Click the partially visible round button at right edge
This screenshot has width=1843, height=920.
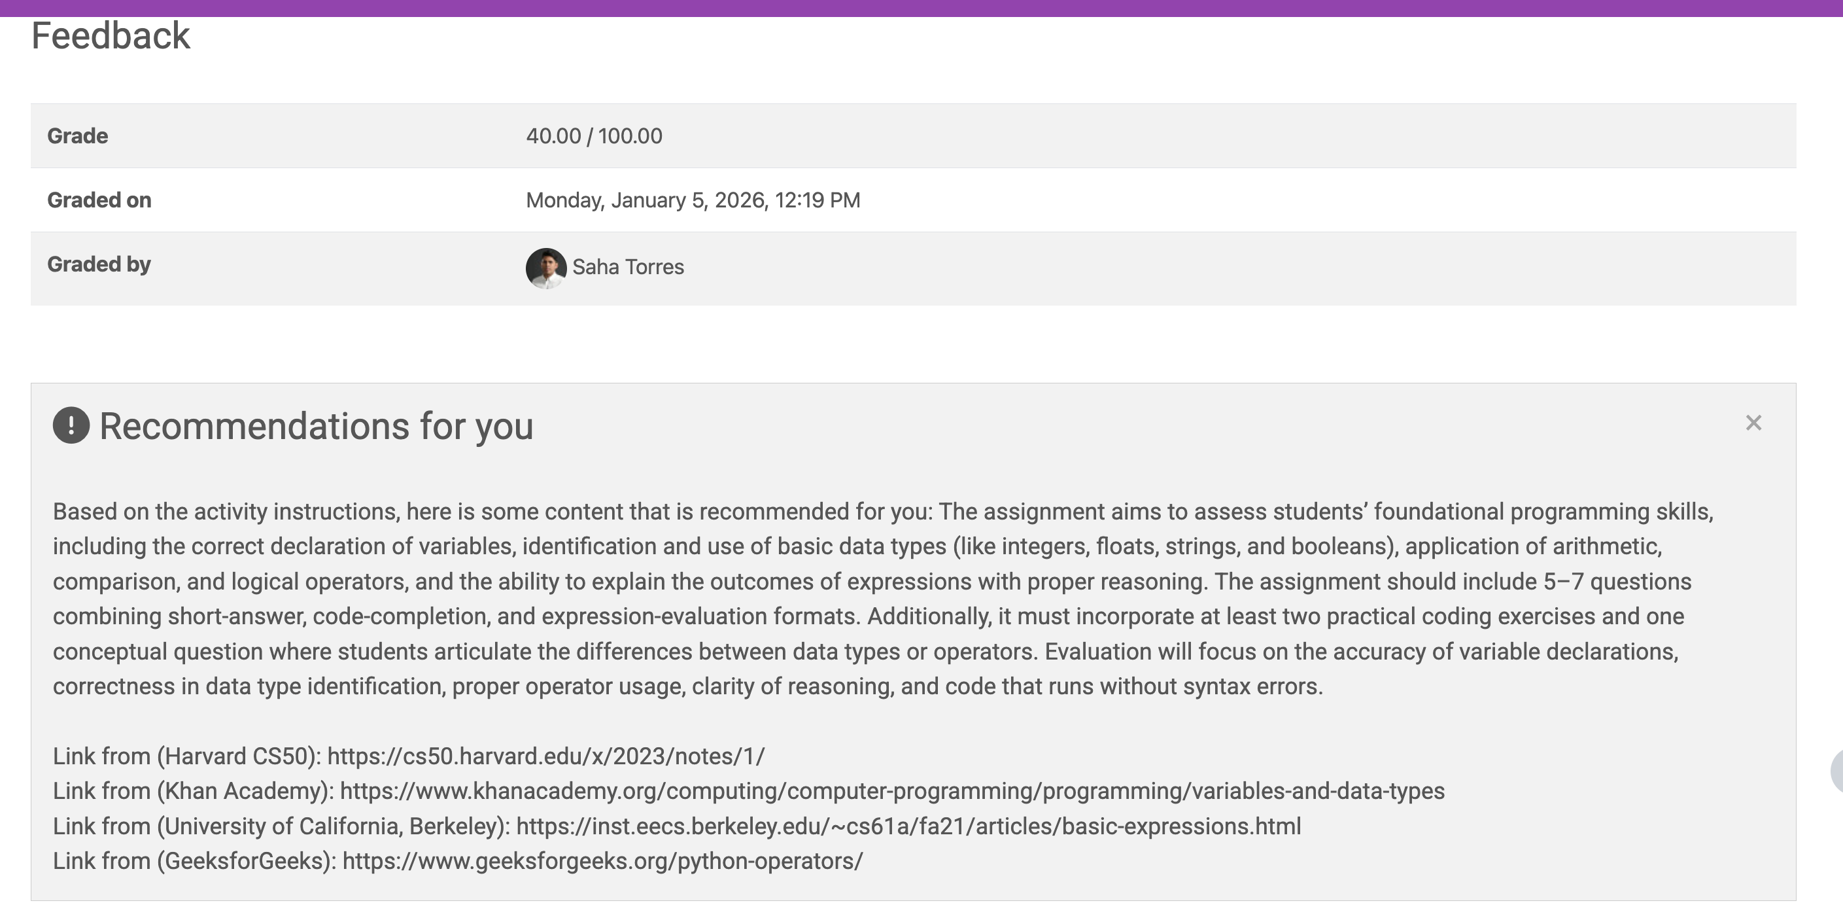click(1836, 771)
